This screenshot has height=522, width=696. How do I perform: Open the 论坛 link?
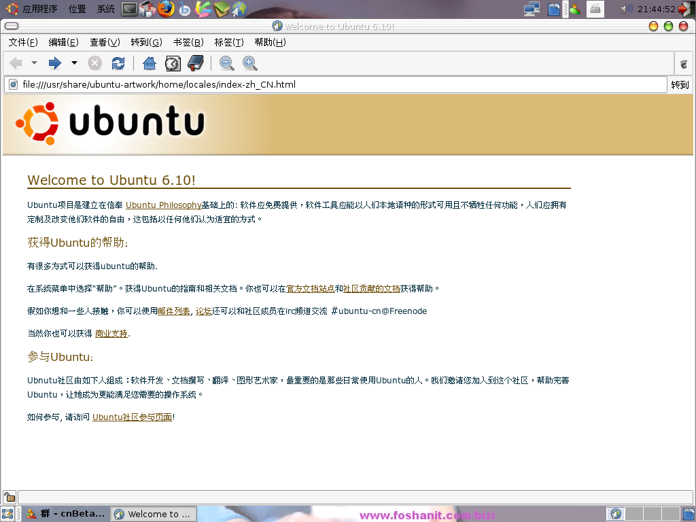204,311
